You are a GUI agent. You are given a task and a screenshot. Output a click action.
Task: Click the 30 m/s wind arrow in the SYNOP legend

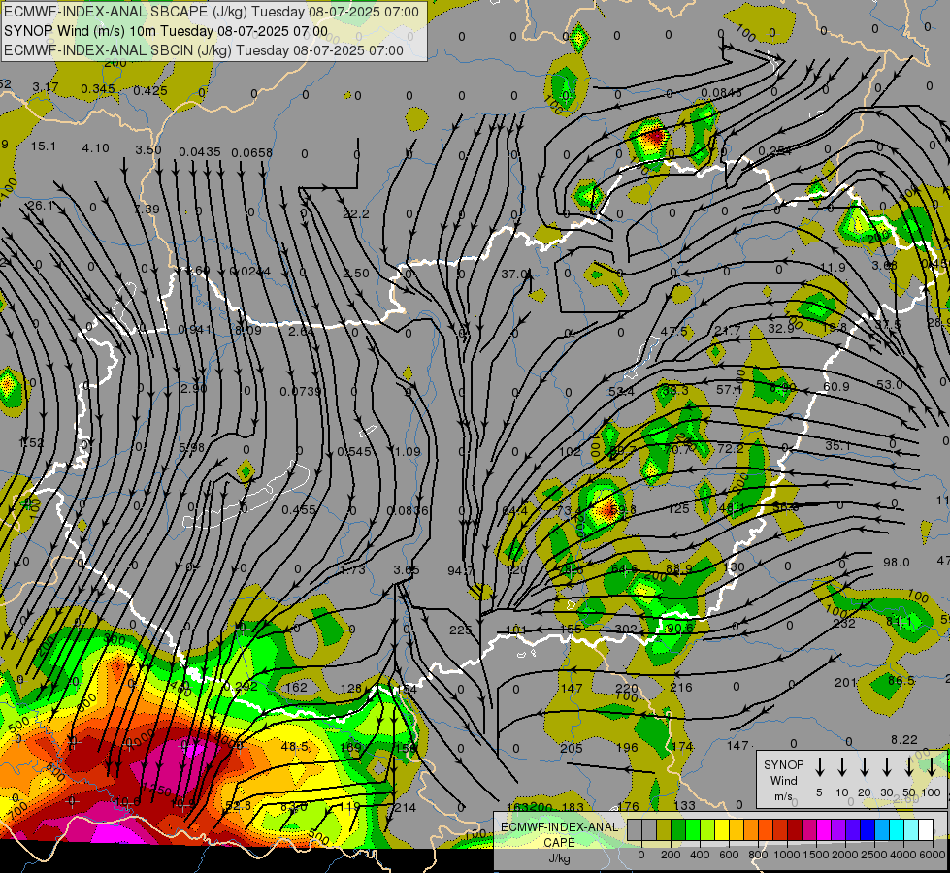[886, 766]
